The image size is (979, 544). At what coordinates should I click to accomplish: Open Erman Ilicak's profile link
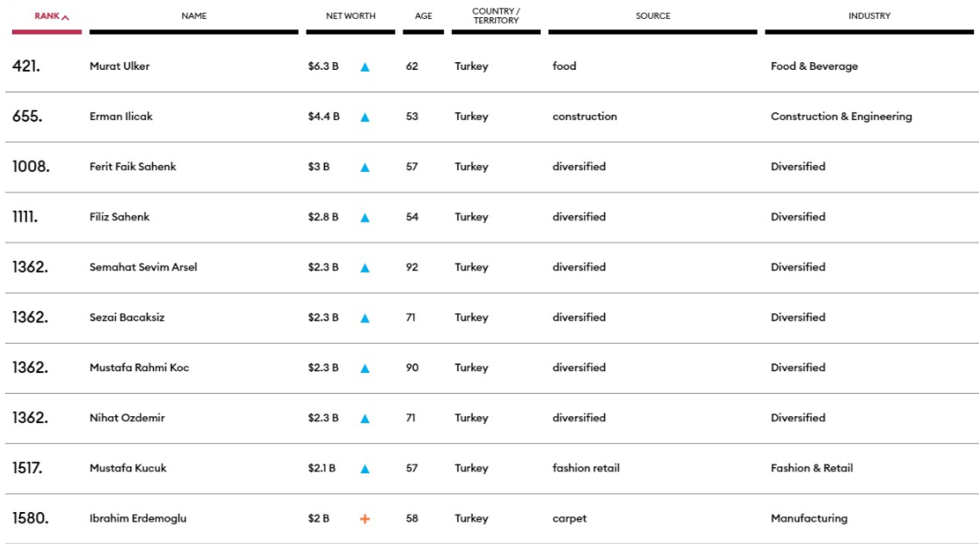121,117
